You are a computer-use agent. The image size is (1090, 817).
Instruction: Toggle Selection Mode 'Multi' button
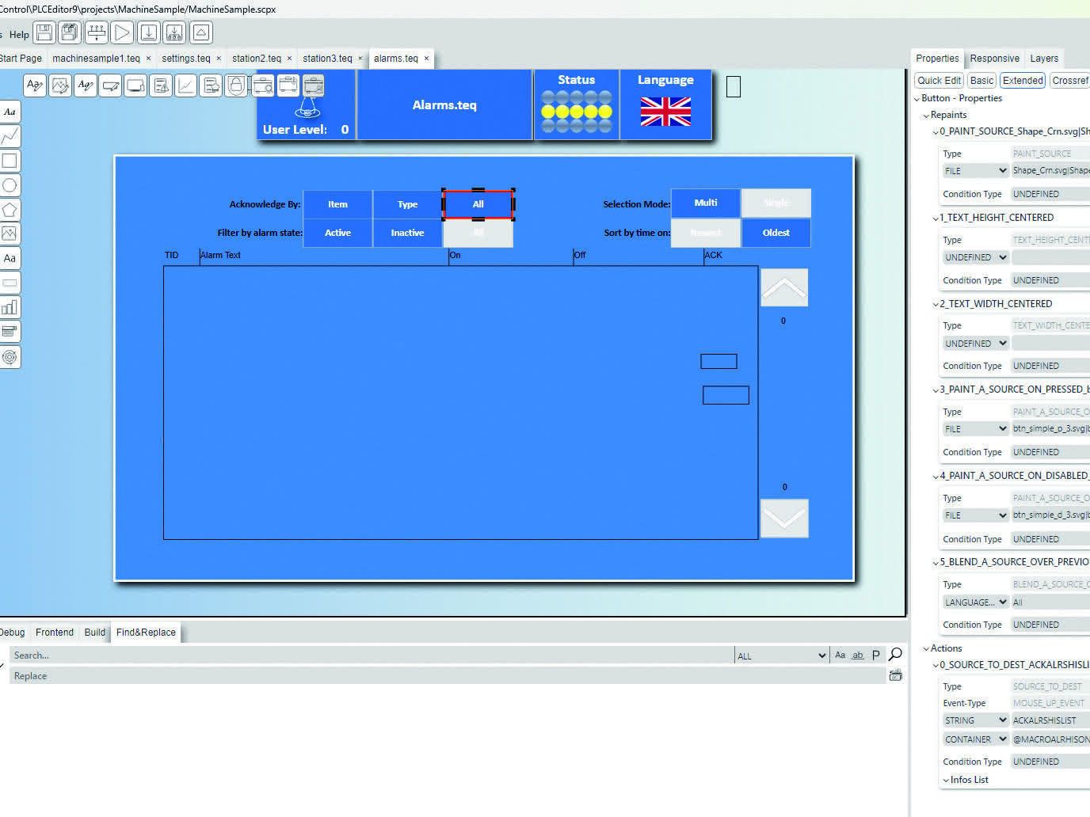pyautogui.click(x=706, y=203)
